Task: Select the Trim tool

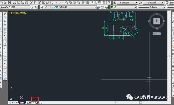Action: [x=5, y=48]
